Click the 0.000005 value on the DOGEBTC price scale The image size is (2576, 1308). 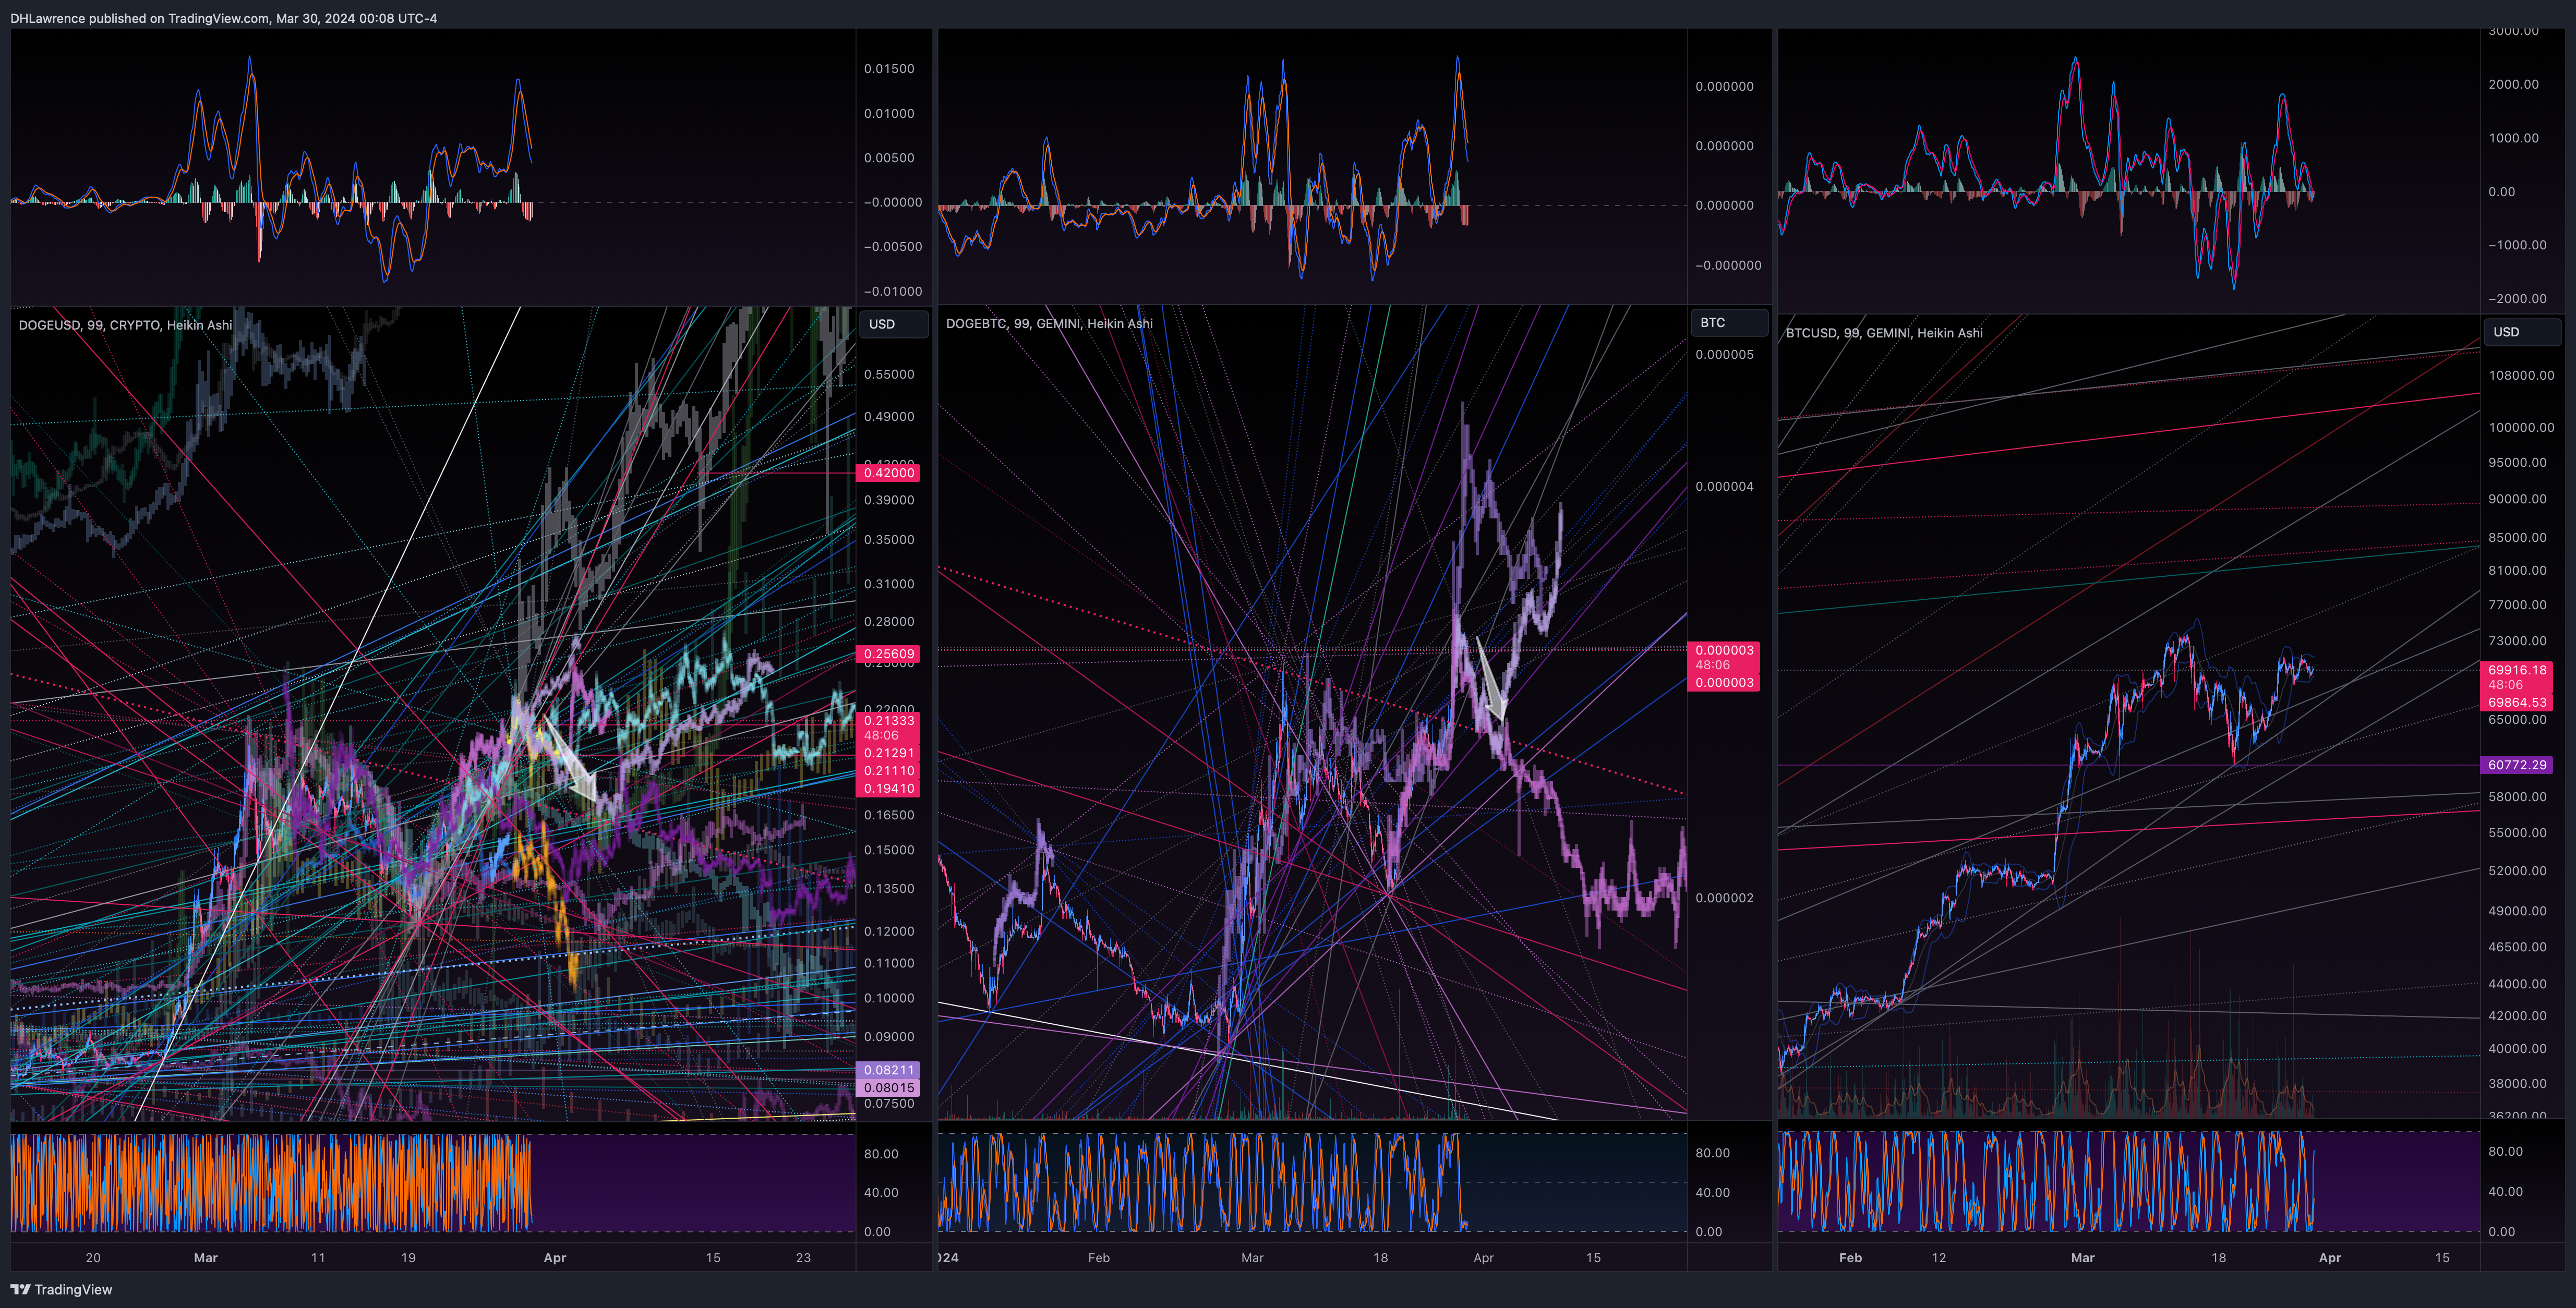pos(1724,355)
